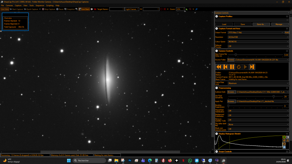The image size is (292, 164).
Task: Open the File menu
Action: [3, 5]
